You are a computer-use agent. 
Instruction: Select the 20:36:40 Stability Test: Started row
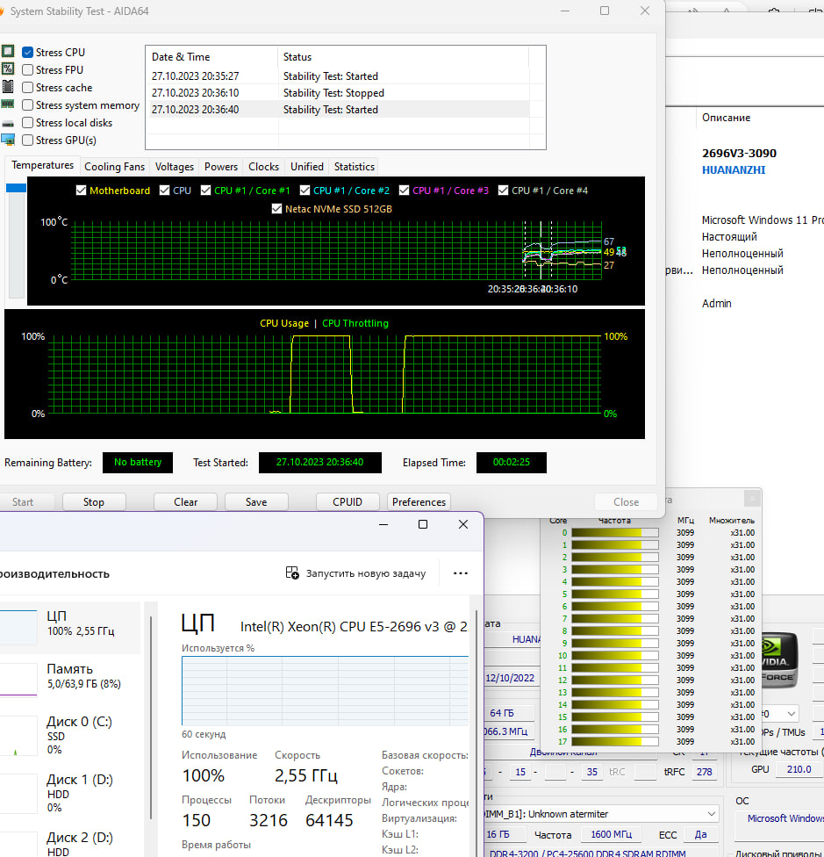(338, 109)
